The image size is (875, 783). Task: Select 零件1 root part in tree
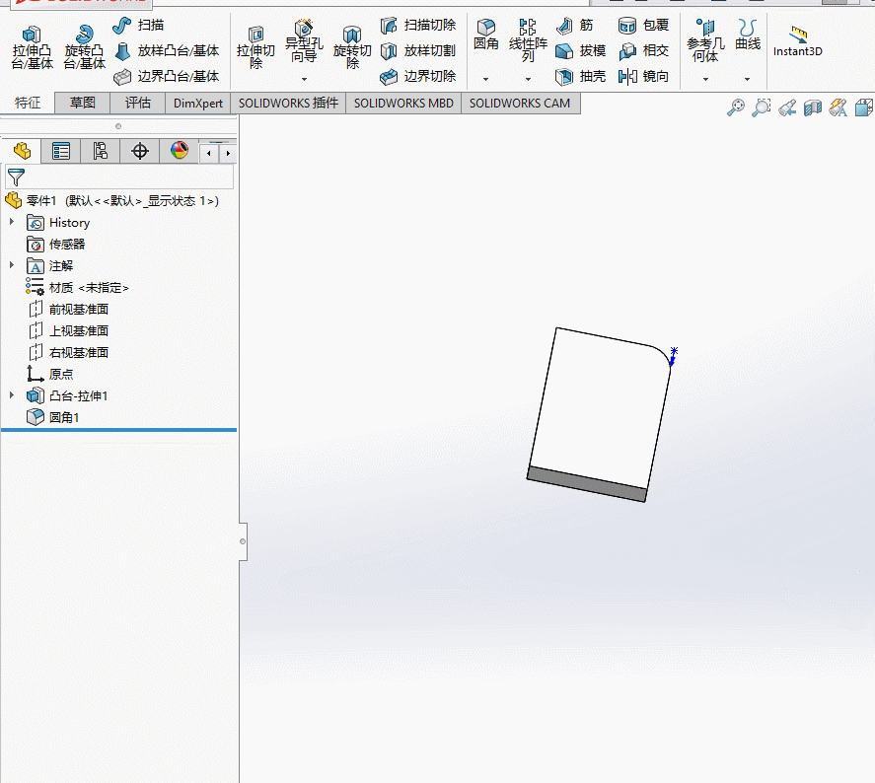[x=111, y=201]
